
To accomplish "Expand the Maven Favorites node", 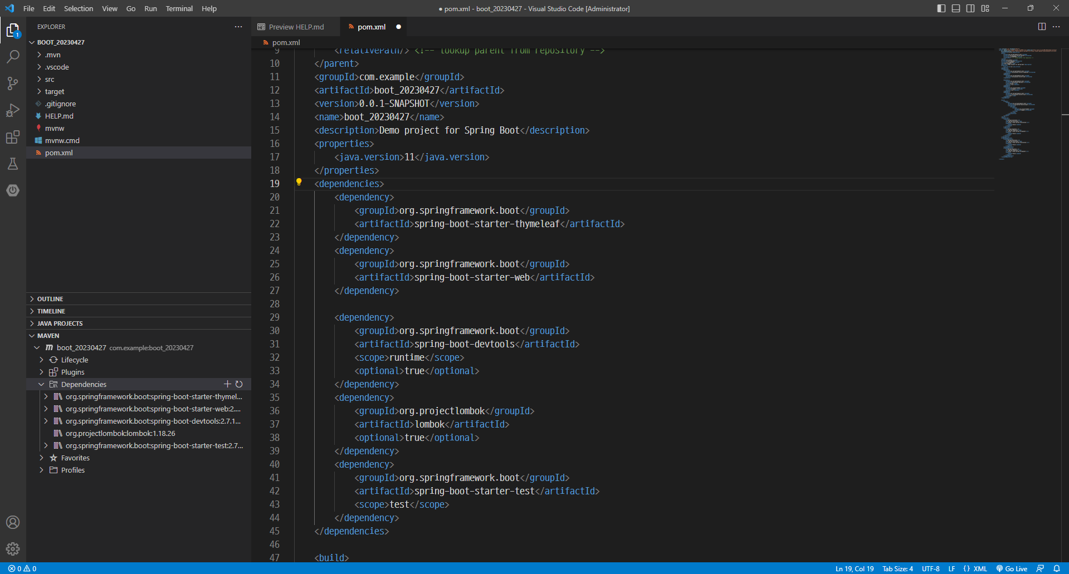I will coord(138,458).
